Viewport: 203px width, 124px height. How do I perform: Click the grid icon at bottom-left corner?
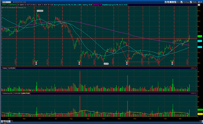pos(2,121)
